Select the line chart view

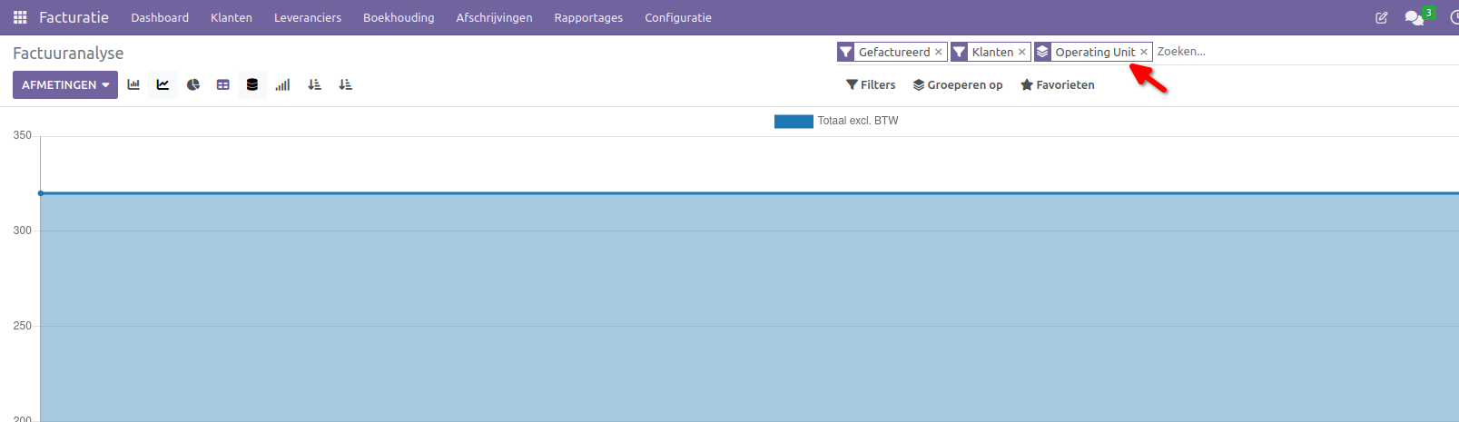tap(163, 84)
